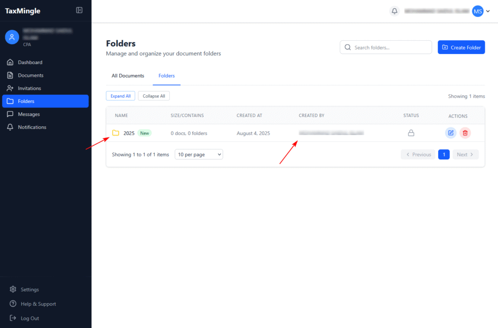Click the MS user avatar in header
The image size is (498, 328).
point(478,11)
